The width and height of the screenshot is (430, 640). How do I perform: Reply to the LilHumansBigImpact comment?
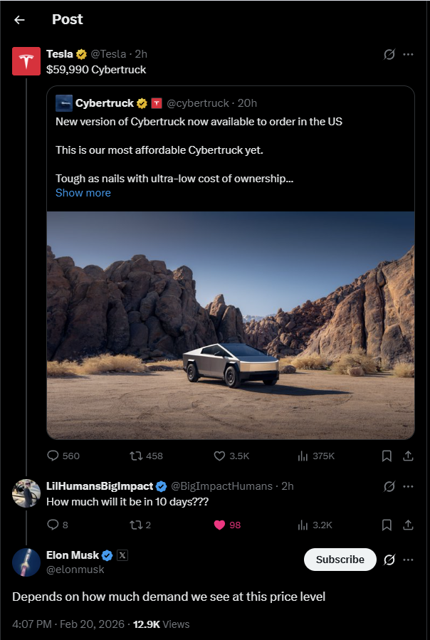click(x=53, y=525)
